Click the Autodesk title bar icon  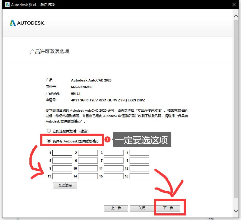7,5
